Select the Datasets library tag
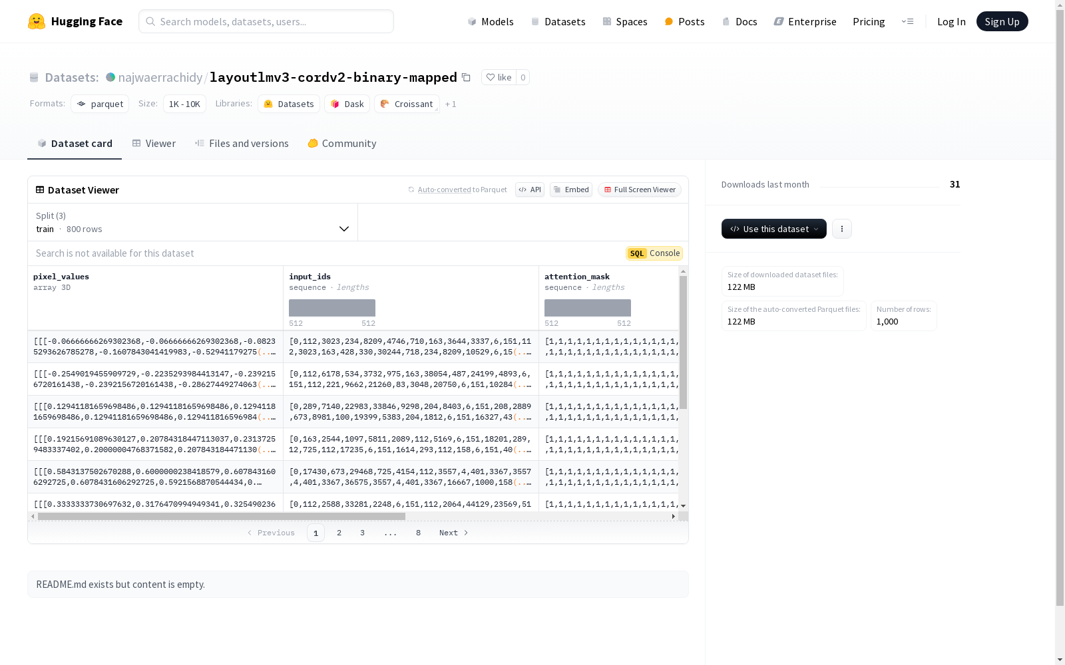 pyautogui.click(x=289, y=104)
